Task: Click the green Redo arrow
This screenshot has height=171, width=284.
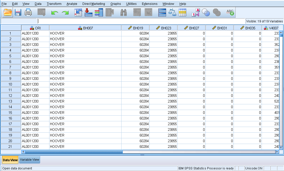Action: pyautogui.click(x=65, y=12)
